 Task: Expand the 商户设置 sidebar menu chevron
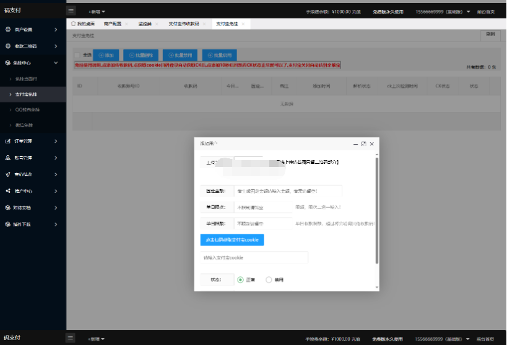56,30
